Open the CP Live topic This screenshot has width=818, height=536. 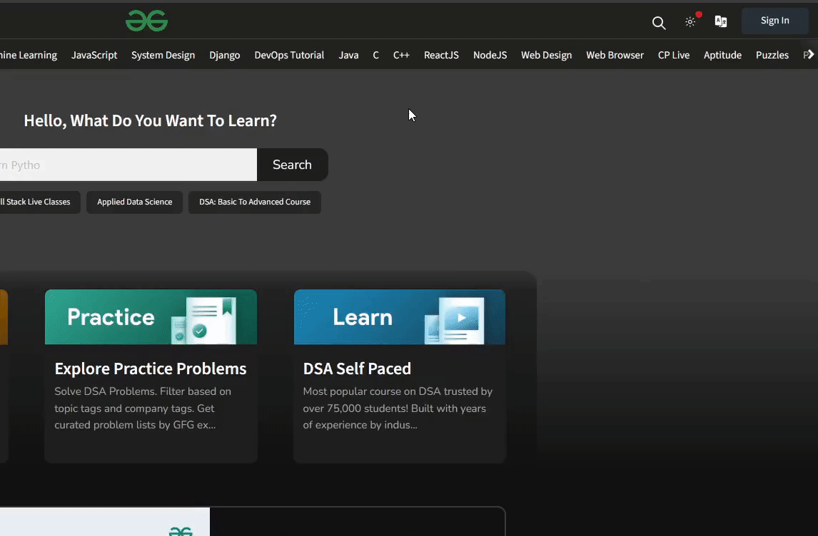pos(674,55)
